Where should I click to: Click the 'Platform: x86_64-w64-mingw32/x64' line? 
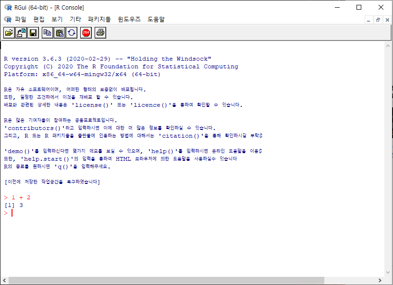point(82,74)
